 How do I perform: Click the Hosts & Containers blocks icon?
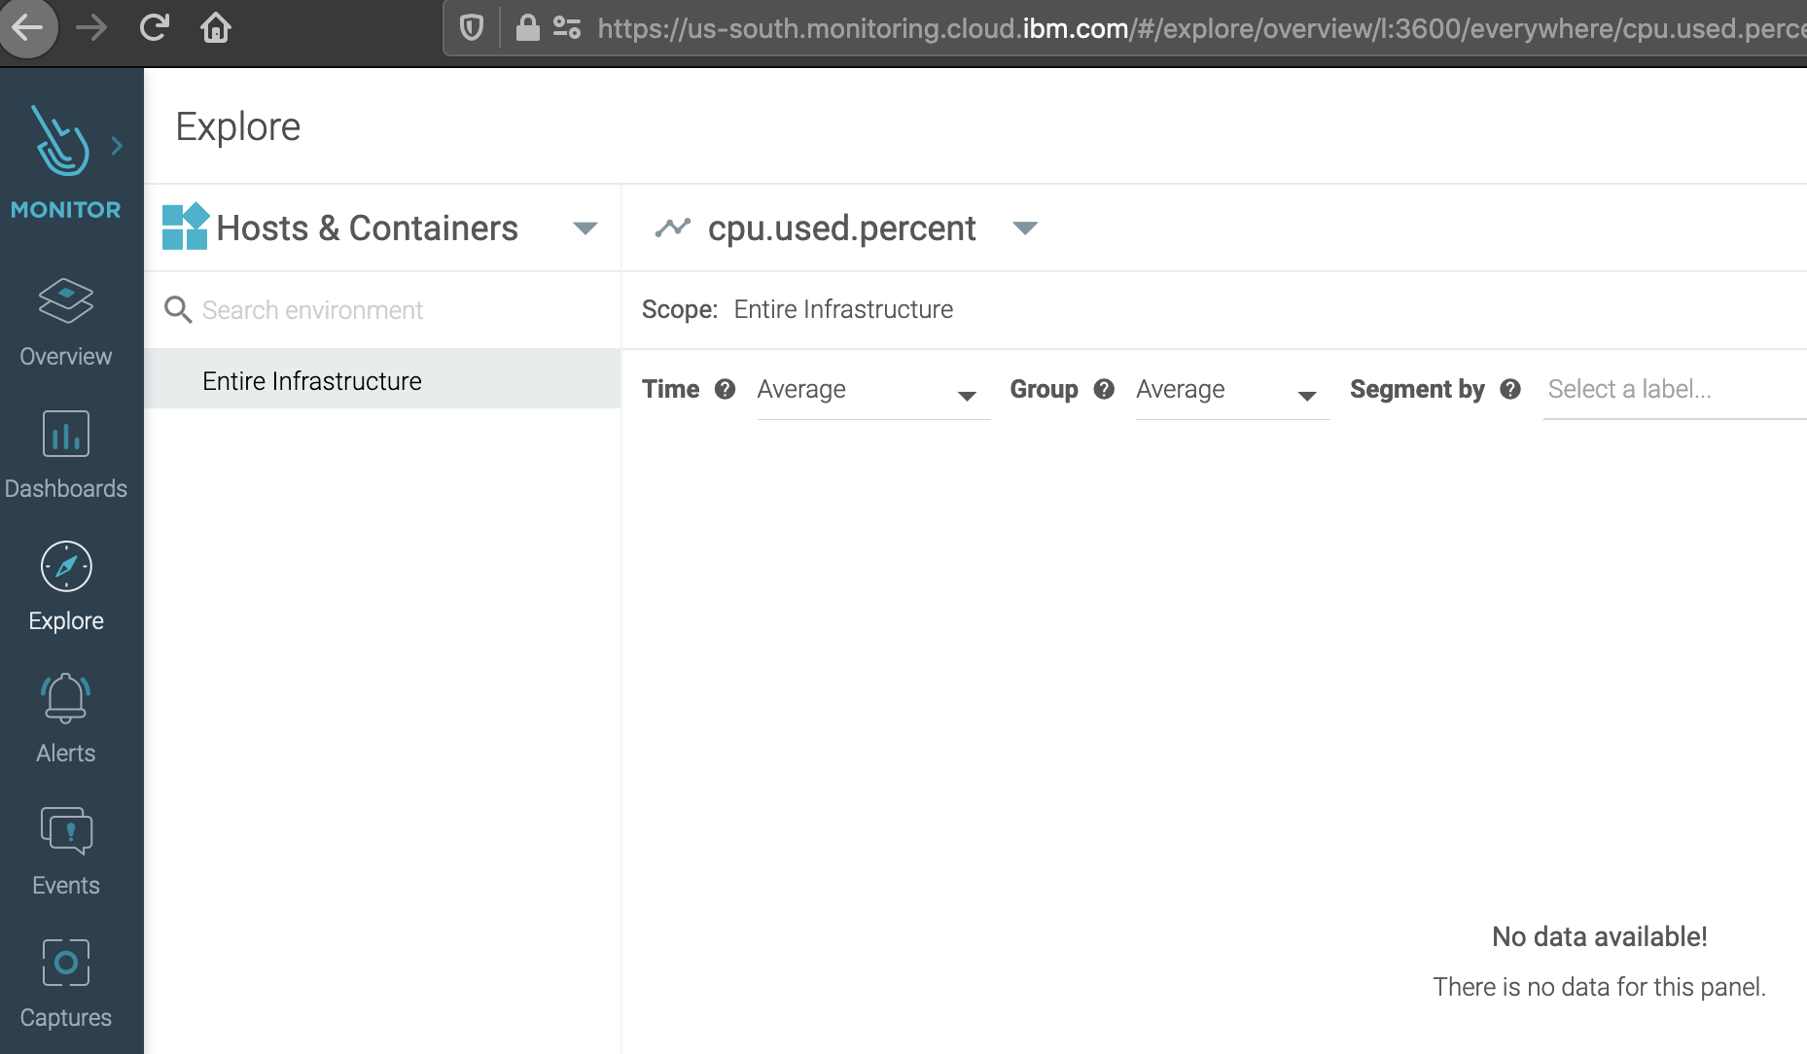(185, 227)
